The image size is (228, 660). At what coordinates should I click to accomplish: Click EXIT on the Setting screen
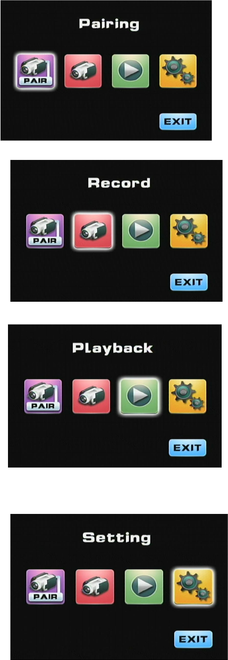193,639
